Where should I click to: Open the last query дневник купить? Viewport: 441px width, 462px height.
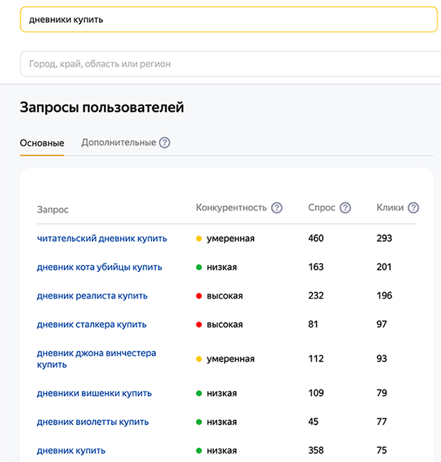click(x=71, y=451)
